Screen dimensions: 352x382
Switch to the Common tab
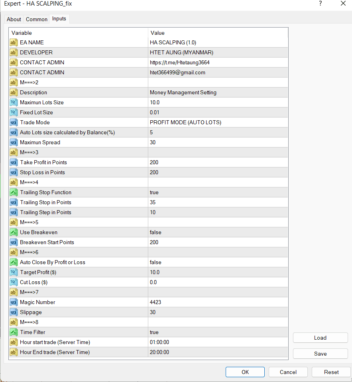pyautogui.click(x=37, y=19)
